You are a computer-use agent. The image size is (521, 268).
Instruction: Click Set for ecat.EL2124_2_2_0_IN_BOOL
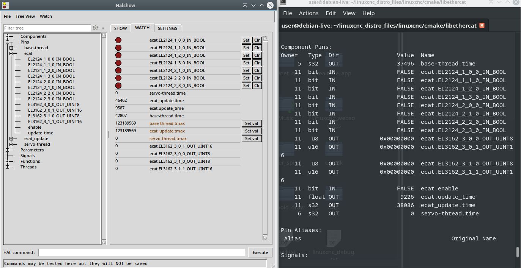click(x=246, y=78)
